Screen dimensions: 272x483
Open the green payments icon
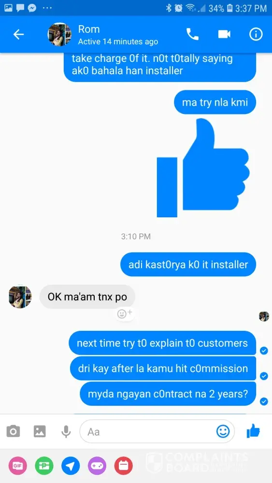pyautogui.click(x=44, y=466)
